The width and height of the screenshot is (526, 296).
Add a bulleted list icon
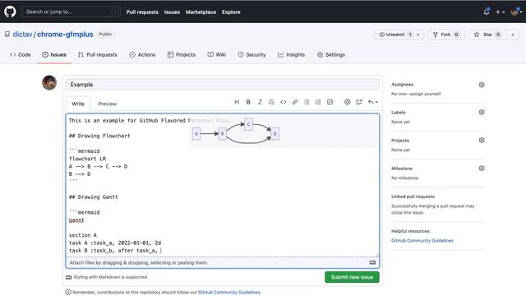click(x=307, y=102)
